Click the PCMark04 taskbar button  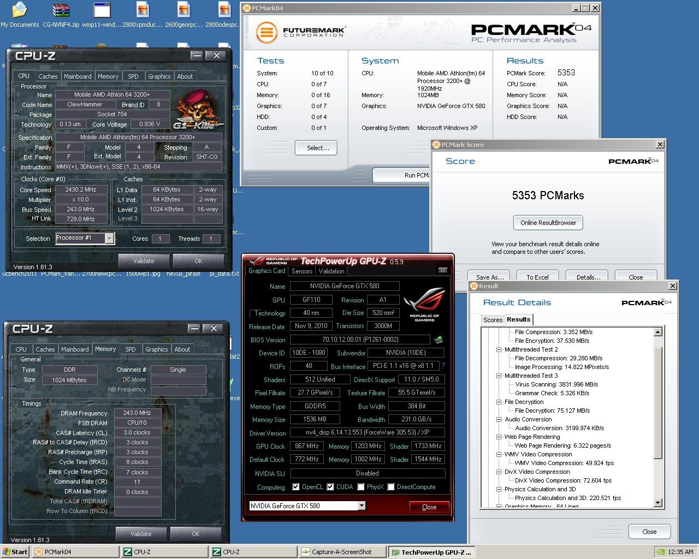coord(75,552)
